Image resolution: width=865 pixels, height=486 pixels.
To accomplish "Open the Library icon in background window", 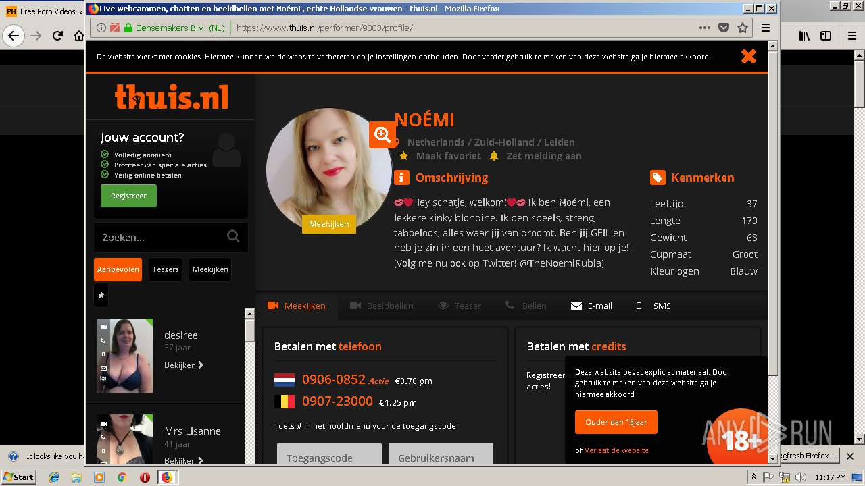I will (x=804, y=36).
